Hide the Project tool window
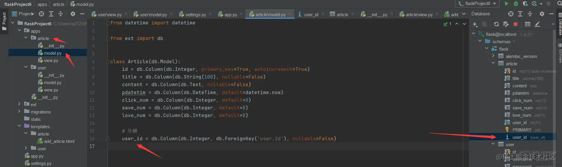The height and width of the screenshot is (167, 562). tap(83, 14)
